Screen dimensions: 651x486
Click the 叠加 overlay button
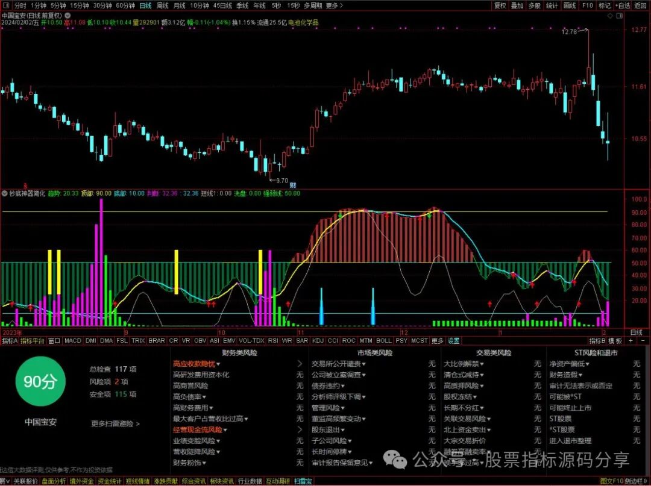pyautogui.click(x=517, y=5)
